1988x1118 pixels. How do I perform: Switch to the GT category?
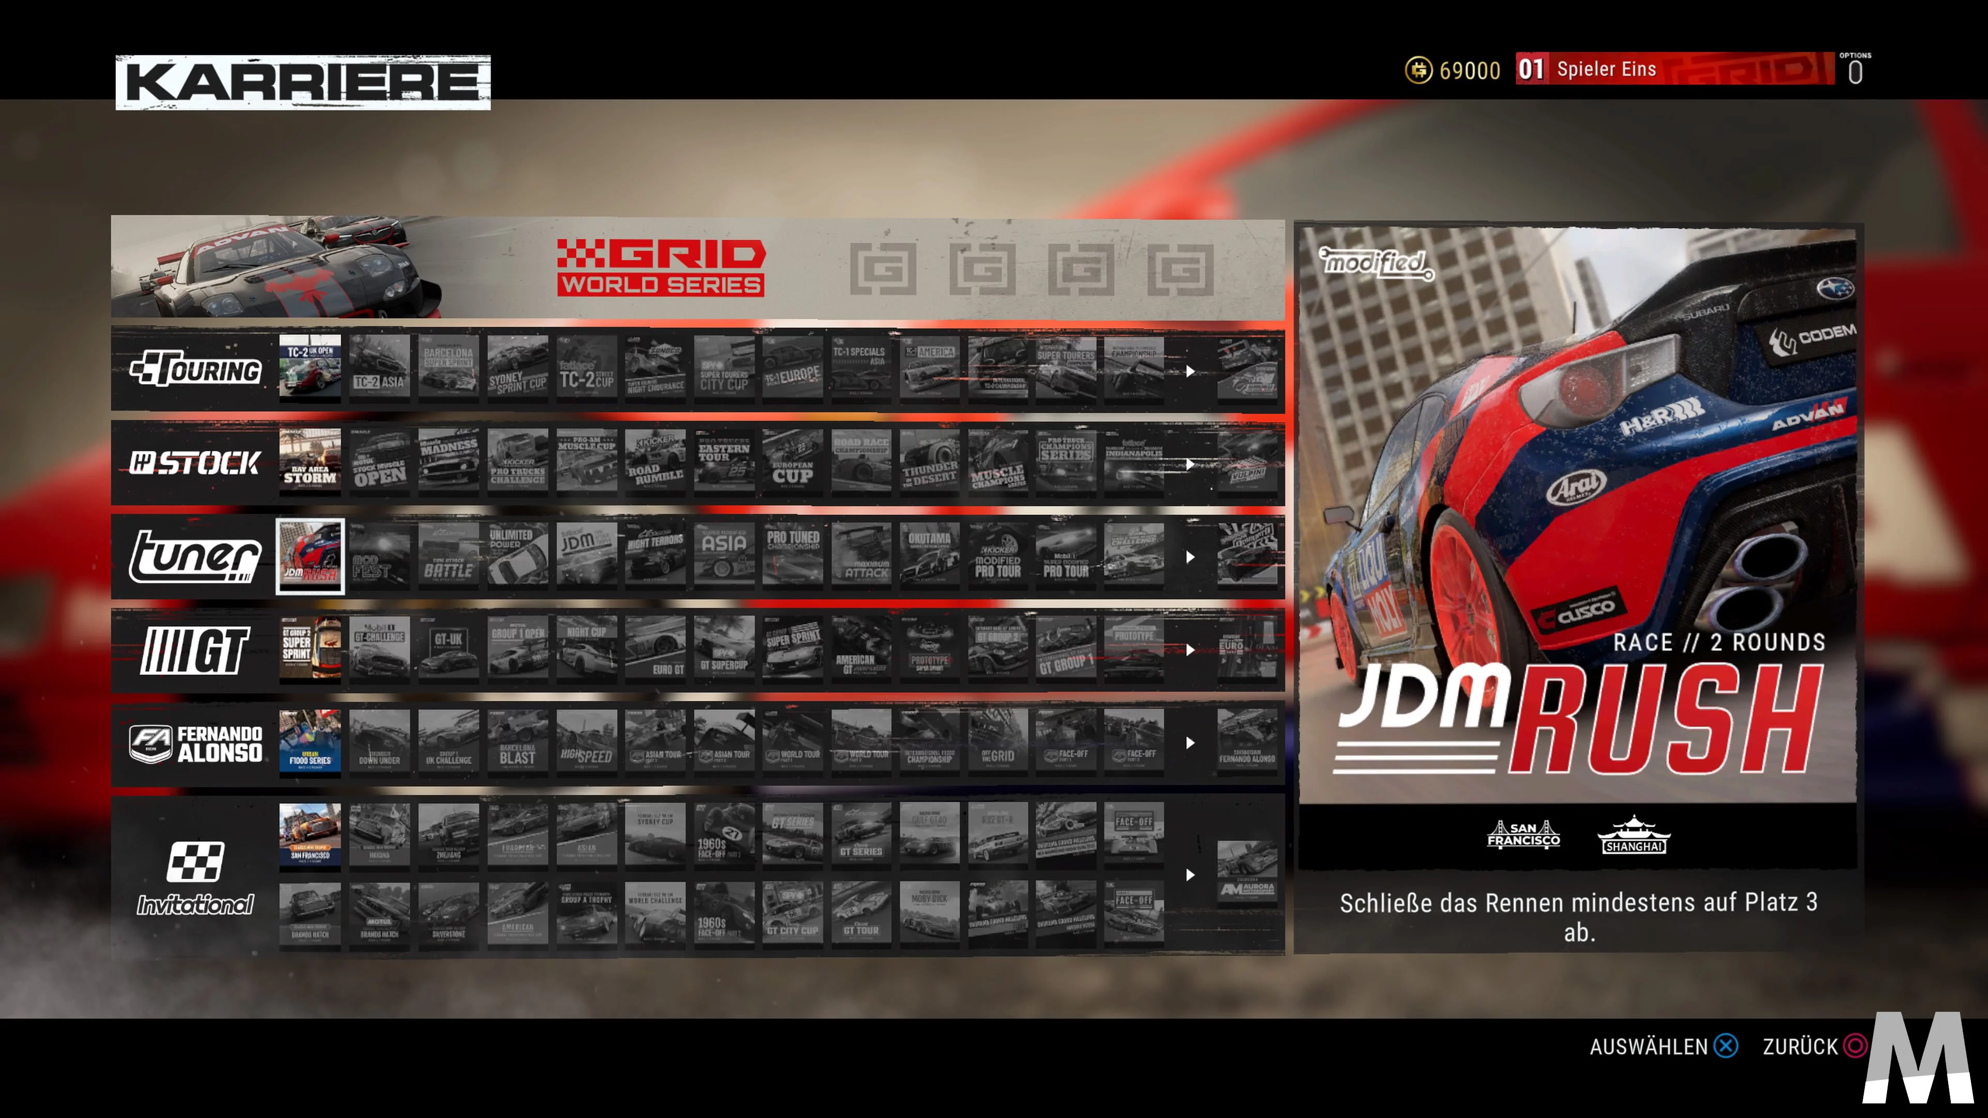[x=195, y=650]
